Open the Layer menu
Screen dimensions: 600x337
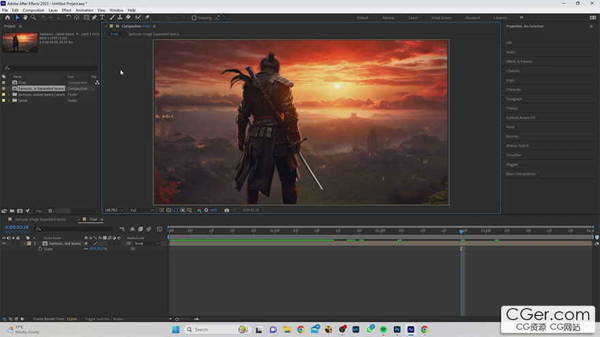point(53,10)
